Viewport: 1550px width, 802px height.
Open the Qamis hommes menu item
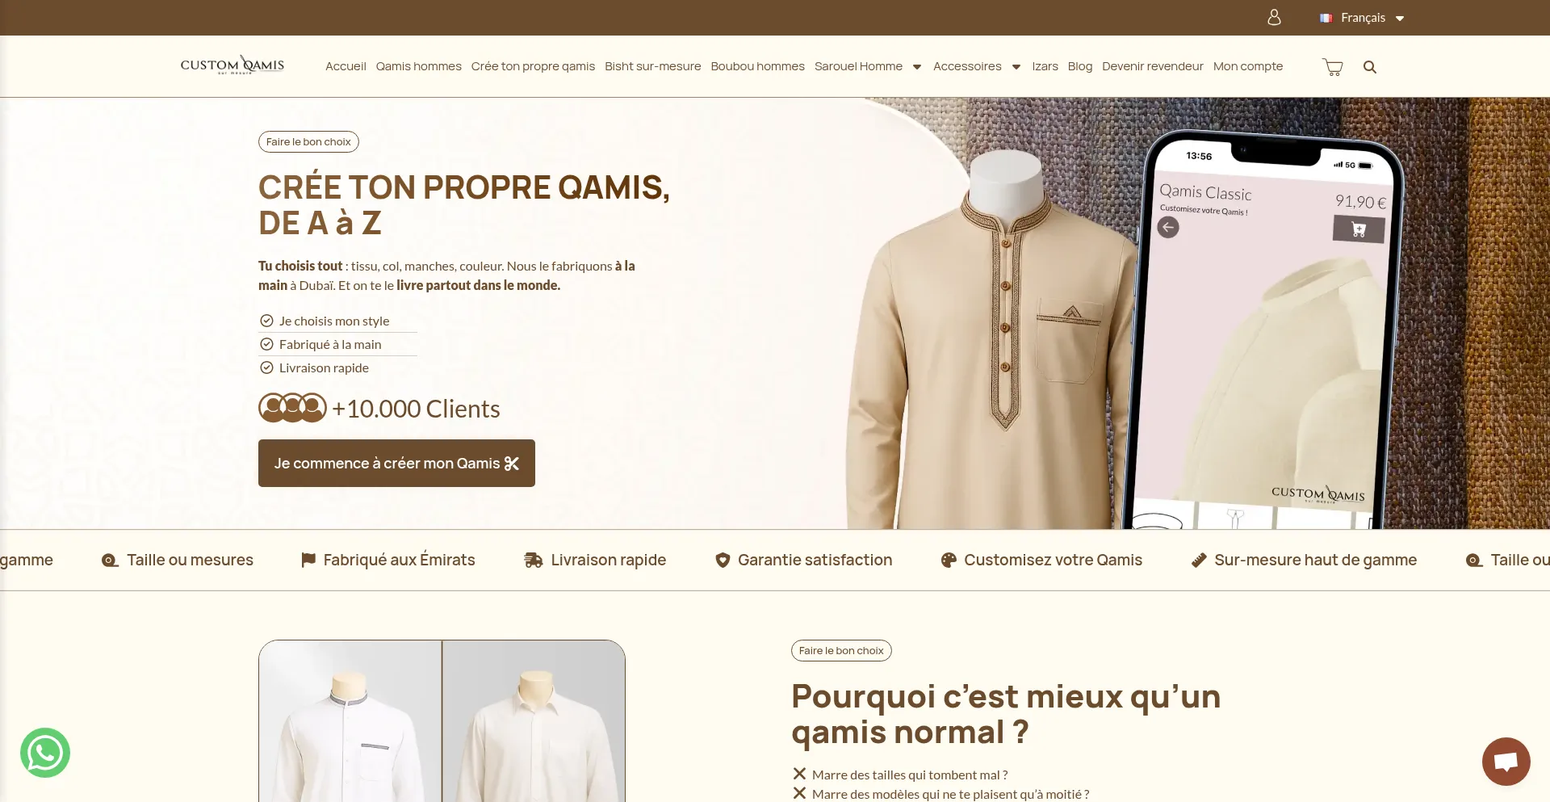(x=419, y=66)
